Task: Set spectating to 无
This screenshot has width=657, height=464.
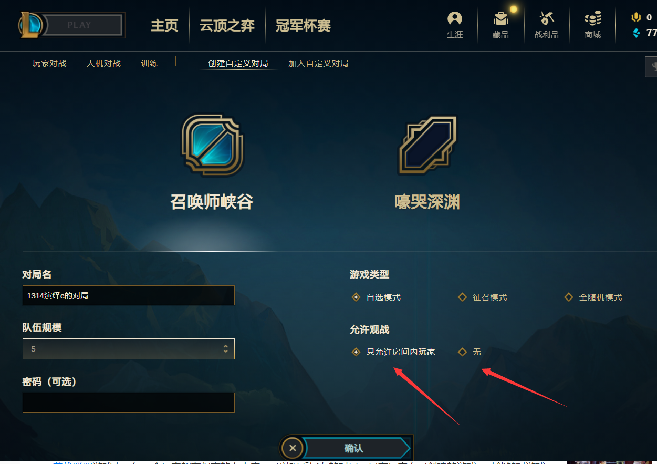Action: pyautogui.click(x=470, y=352)
